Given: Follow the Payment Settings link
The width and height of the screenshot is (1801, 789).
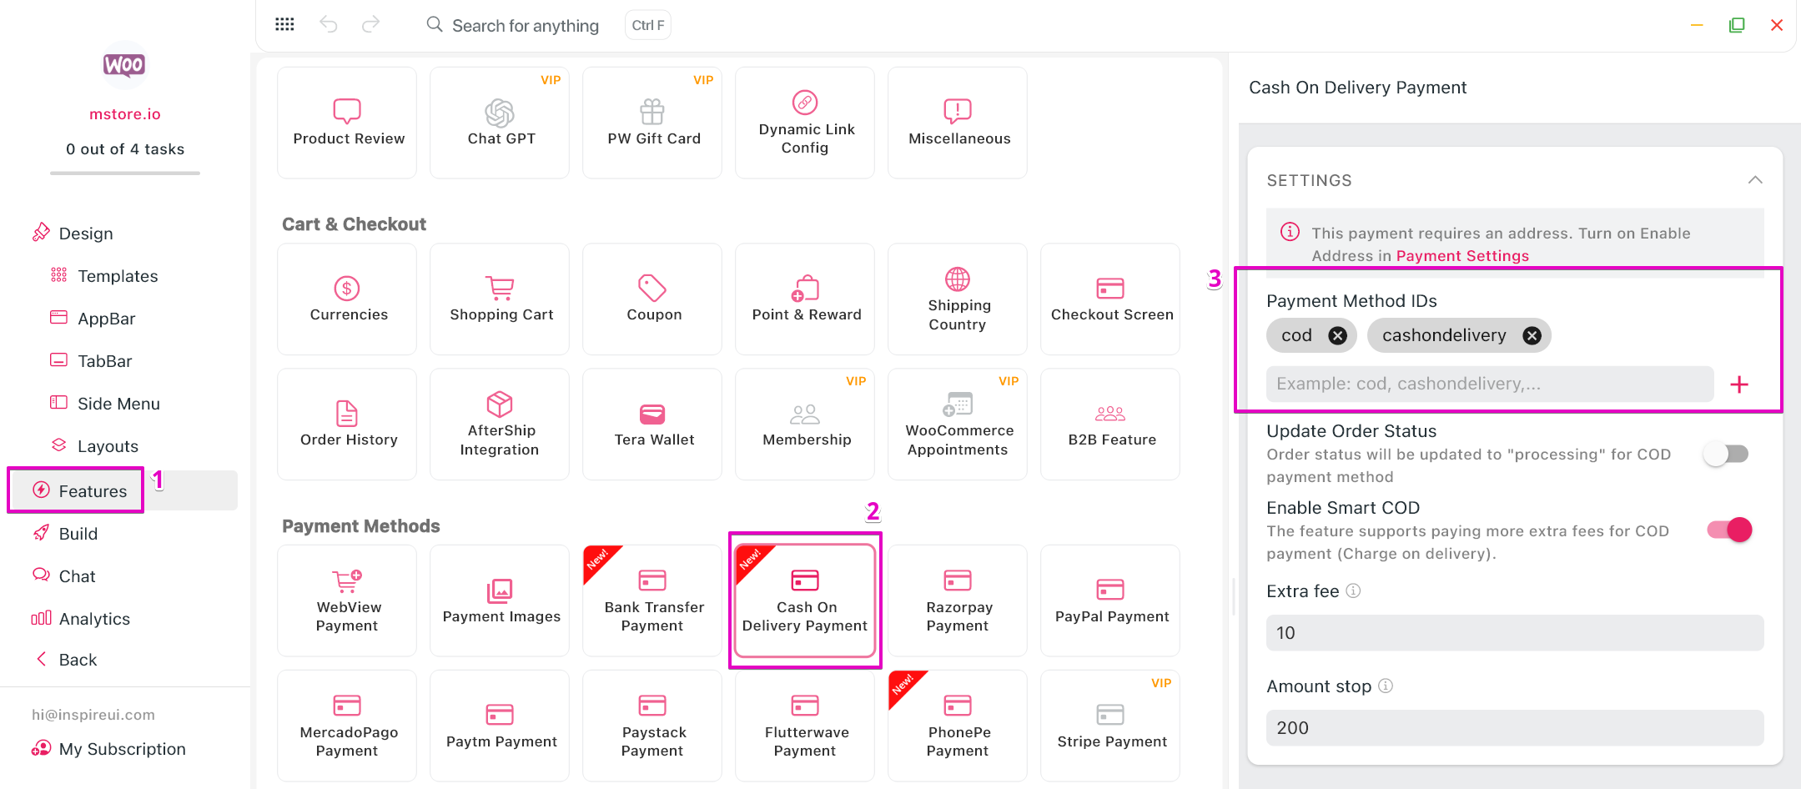Looking at the screenshot, I should (1461, 256).
